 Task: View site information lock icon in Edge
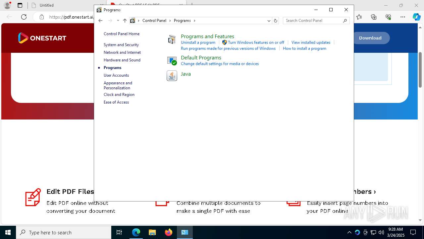[x=41, y=17]
